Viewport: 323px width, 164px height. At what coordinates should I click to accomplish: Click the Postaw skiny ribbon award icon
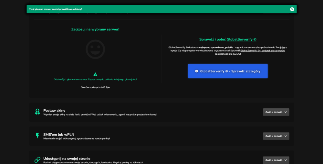(37, 112)
